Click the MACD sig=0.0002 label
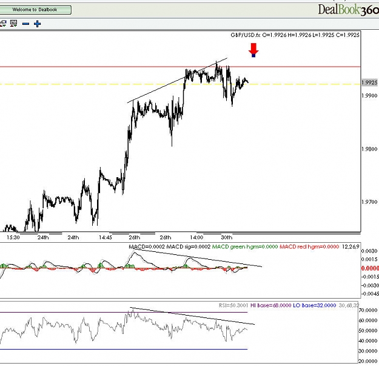Image resolution: width=379 pixels, height=366 pixels. pyautogui.click(x=189, y=247)
